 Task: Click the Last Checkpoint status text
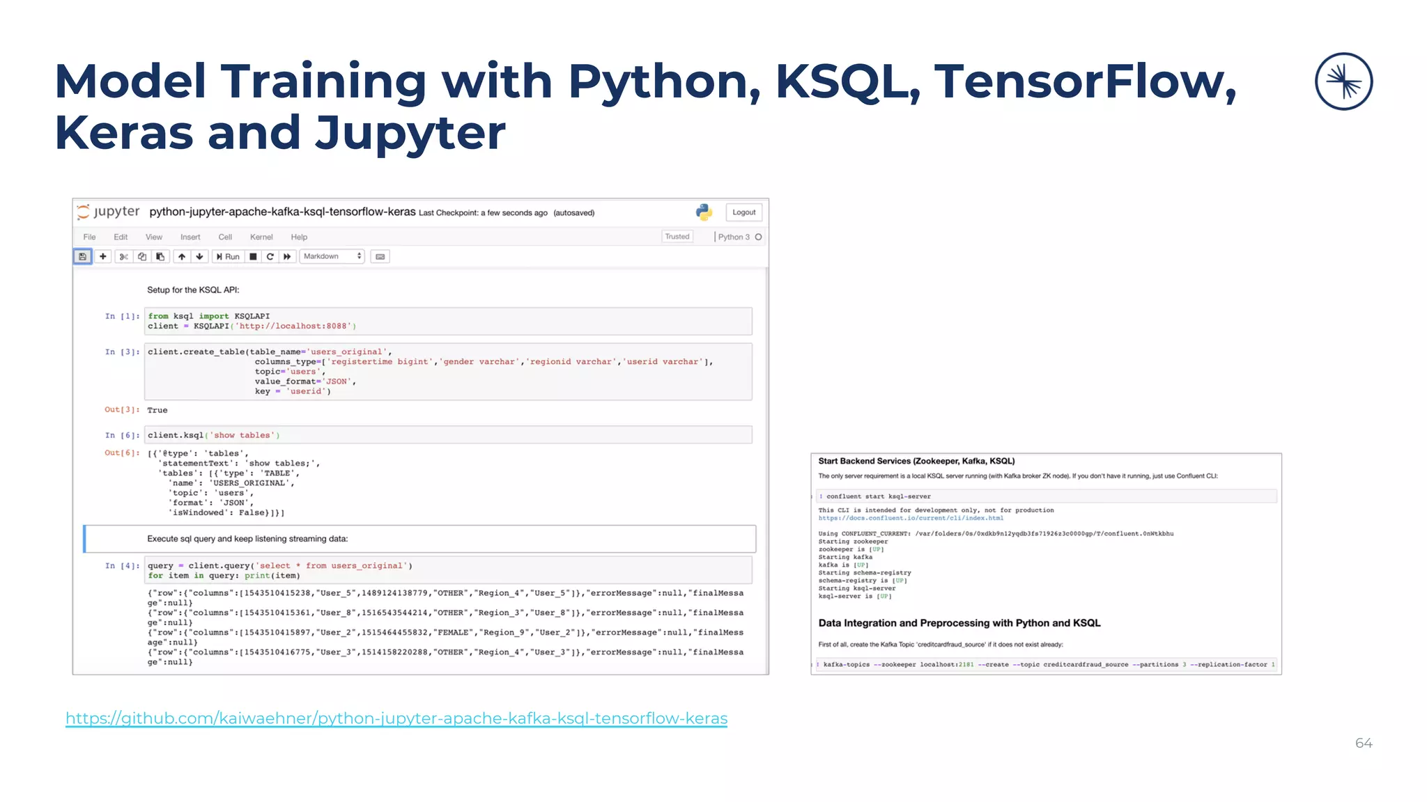[483, 213]
